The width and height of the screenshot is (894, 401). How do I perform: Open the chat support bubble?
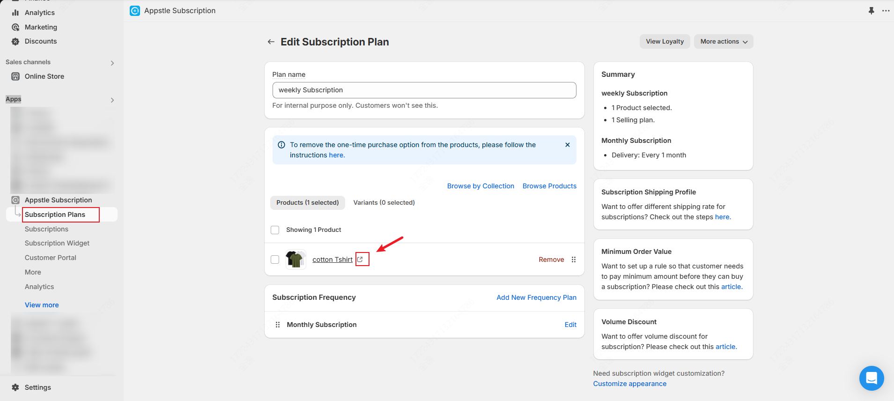click(872, 378)
